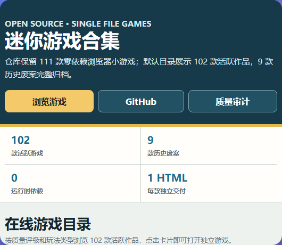Click the 1 HTML stat value
282x245 pixels.
pos(168,178)
